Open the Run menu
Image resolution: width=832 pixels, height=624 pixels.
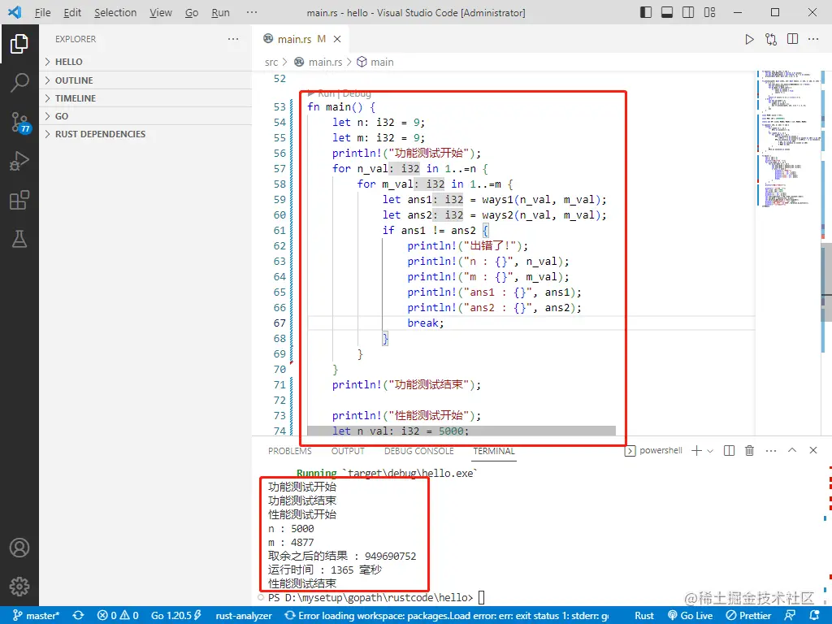pos(221,12)
